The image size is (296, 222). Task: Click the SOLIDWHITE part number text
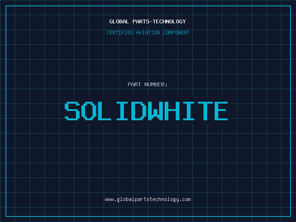coord(147,111)
